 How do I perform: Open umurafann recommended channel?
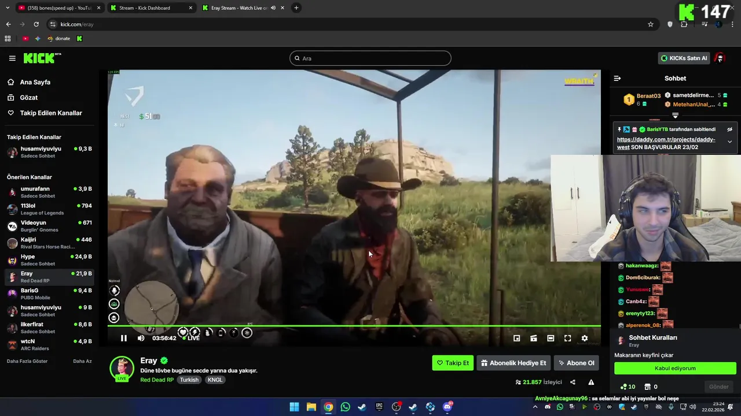[x=49, y=192]
